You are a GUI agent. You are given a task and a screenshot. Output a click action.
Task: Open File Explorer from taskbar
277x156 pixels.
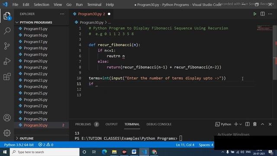114,152
